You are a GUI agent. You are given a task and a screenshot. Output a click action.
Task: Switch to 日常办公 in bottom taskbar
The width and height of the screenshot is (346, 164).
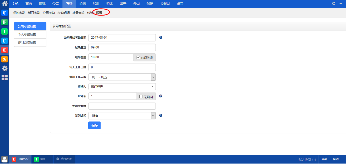20,159
